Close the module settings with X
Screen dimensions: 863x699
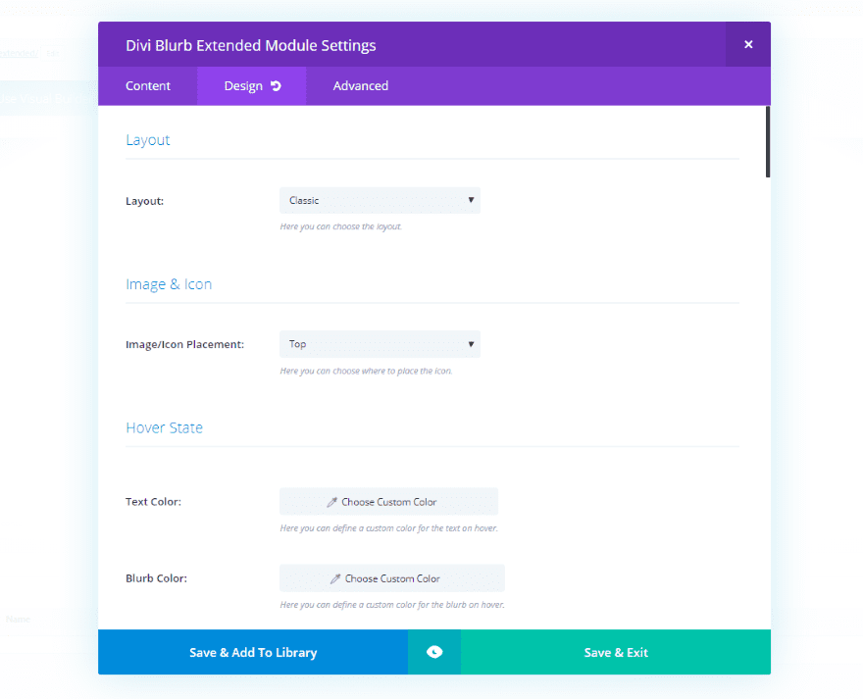pyautogui.click(x=748, y=44)
